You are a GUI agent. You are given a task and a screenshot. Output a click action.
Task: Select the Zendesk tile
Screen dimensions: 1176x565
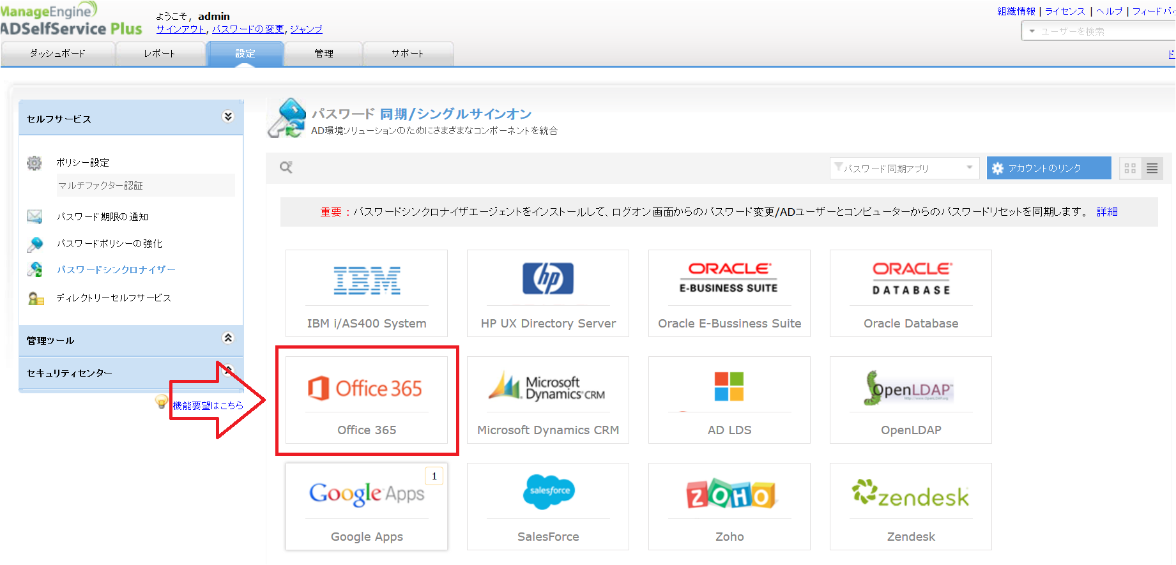pos(911,506)
